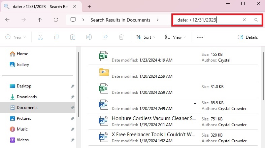265x148 pixels.
Task: Select the 31.0 KB Excel file icon
Action: pyautogui.click(x=103, y=88)
